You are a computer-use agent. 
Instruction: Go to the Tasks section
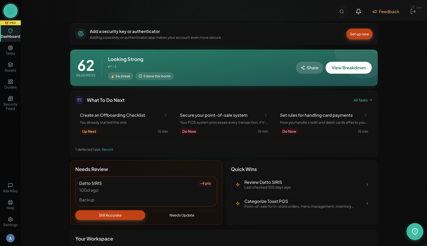10,50
